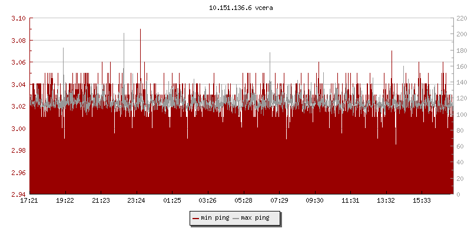Click the 09:30 time axis label
Screen dimensions: 471x235
pyautogui.click(x=314, y=201)
